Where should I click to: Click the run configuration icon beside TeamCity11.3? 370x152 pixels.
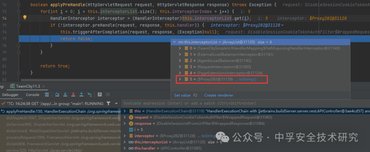pos(12,86)
